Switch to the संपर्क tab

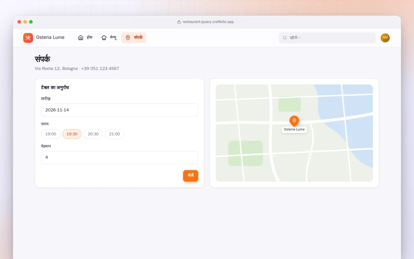pos(134,38)
